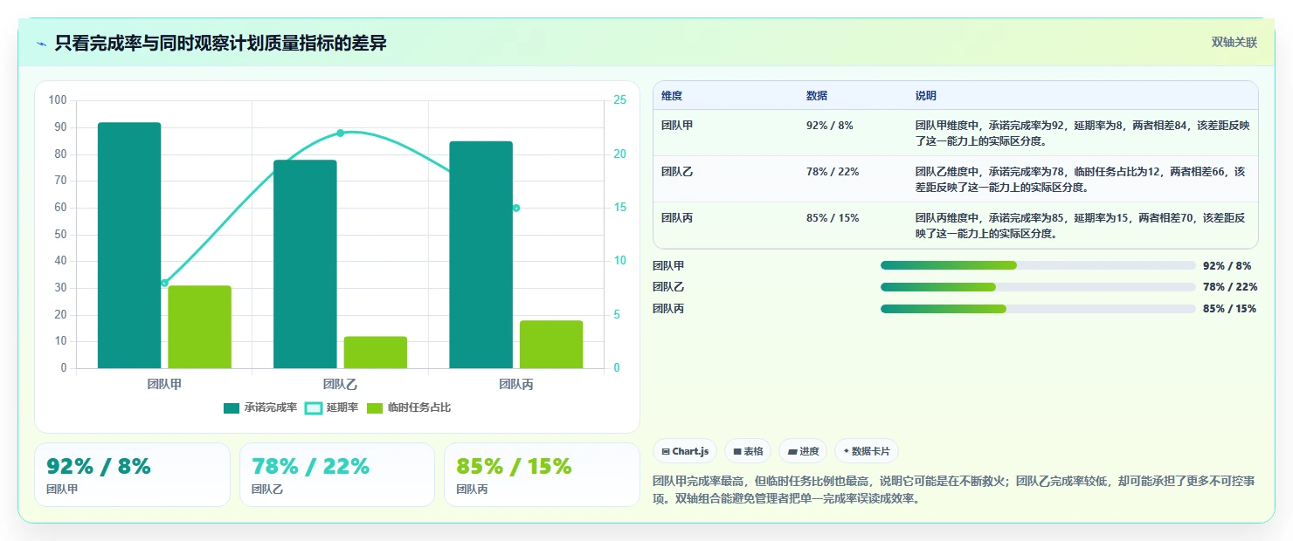Toggle the 承诺完成率 legend item
This screenshot has width=1293, height=541.
260,407
